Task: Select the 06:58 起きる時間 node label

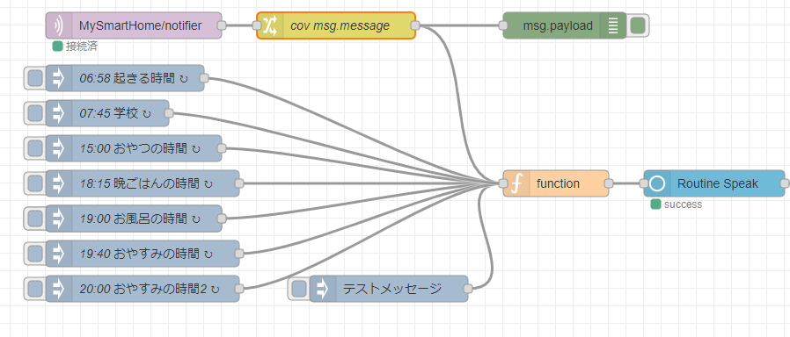Action: click(134, 78)
